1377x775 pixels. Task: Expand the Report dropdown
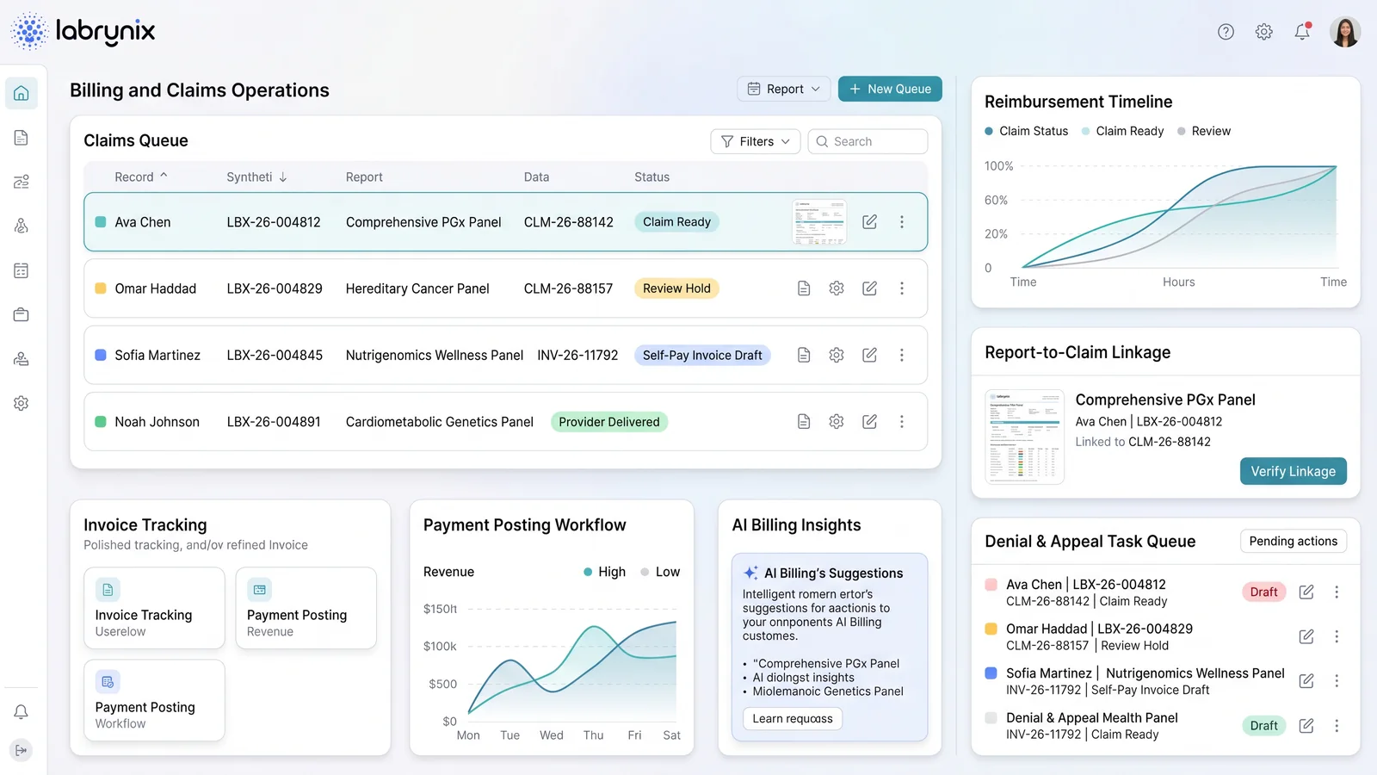pyautogui.click(x=784, y=89)
